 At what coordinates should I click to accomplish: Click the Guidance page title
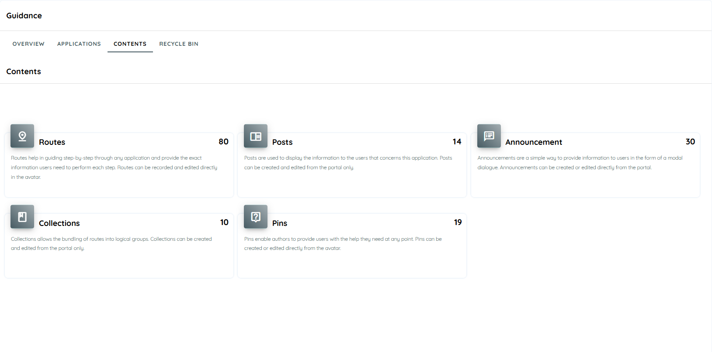click(24, 16)
